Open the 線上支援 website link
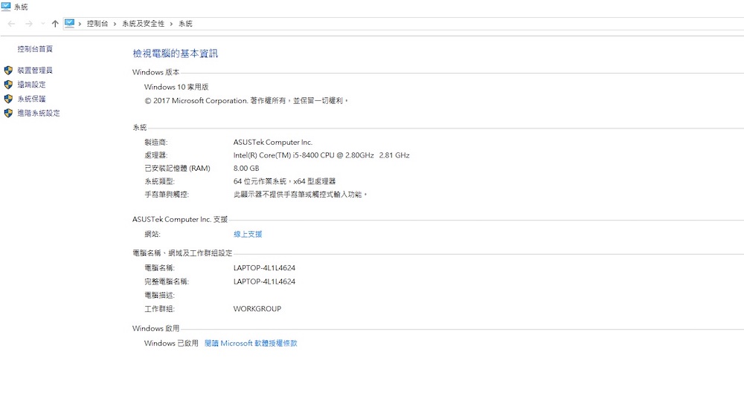Viewport: 744px width, 398px height. tap(248, 234)
